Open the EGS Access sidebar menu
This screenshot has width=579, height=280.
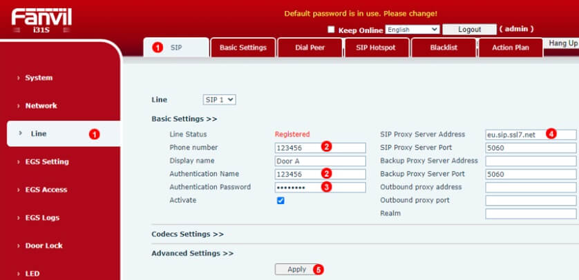(x=47, y=190)
